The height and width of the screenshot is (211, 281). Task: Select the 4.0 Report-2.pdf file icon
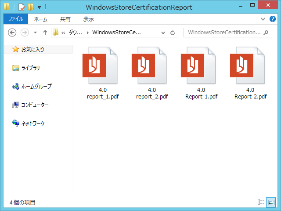tap(248, 65)
